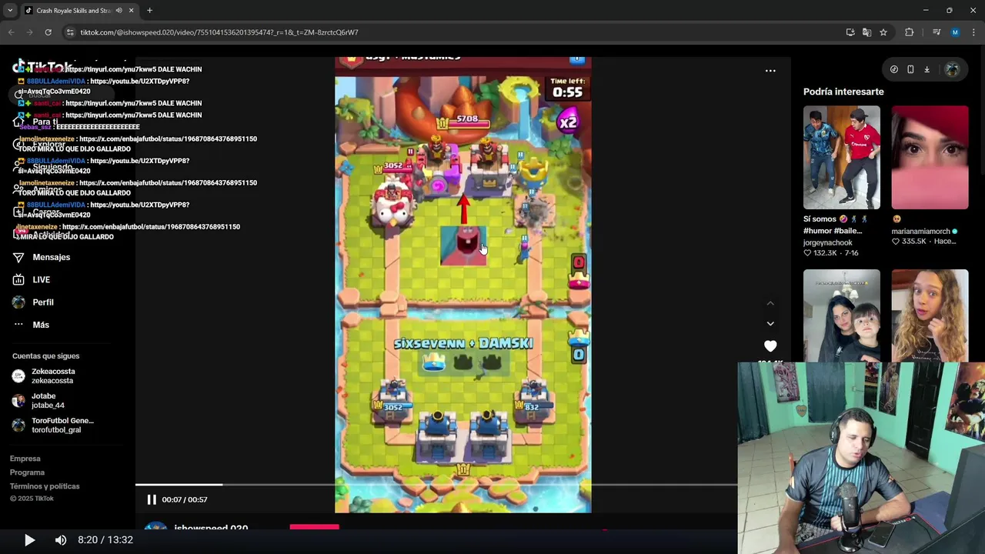985x554 pixels.
Task: Open the Chrome profile M avatar
Action: (x=955, y=32)
